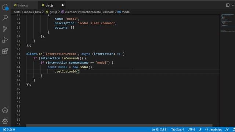Click line number 33 in gutter
Screen dimensions: 235x132
click(x=18, y=19)
